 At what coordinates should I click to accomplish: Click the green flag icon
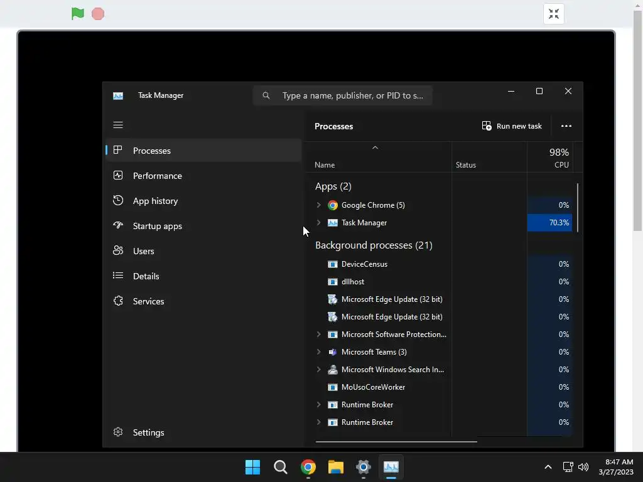coord(77,14)
